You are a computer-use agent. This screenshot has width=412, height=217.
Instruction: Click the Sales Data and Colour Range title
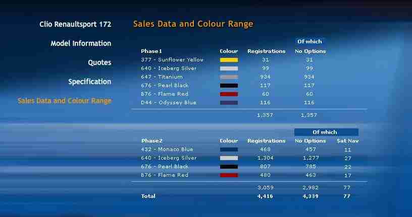pos(193,24)
